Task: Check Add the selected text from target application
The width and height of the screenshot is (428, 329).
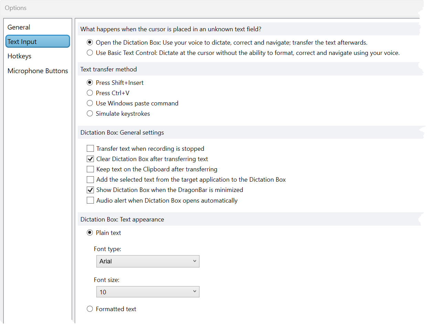Action: coord(90,180)
